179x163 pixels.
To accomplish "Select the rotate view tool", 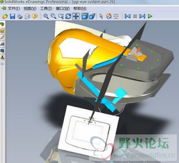I will [x=68, y=16].
